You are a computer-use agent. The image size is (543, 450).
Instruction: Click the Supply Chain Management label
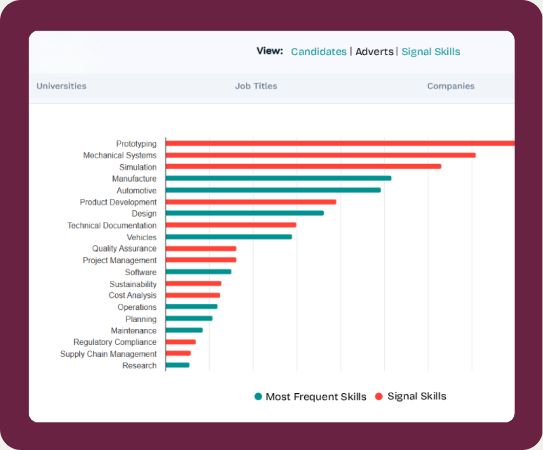pyautogui.click(x=109, y=354)
